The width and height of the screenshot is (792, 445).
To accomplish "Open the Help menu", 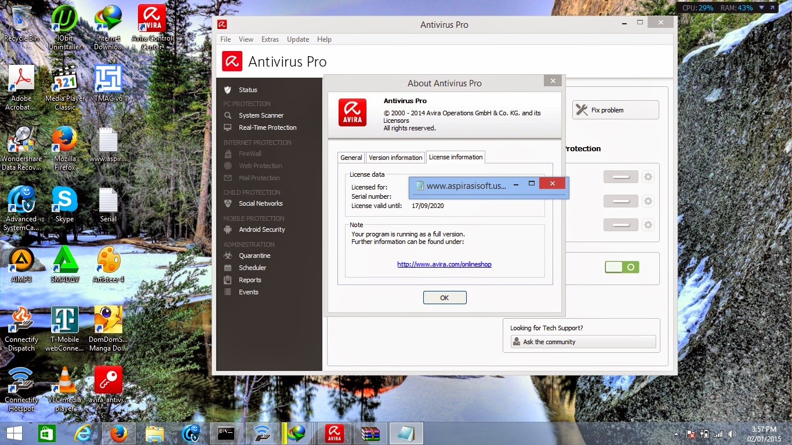I will (x=325, y=39).
